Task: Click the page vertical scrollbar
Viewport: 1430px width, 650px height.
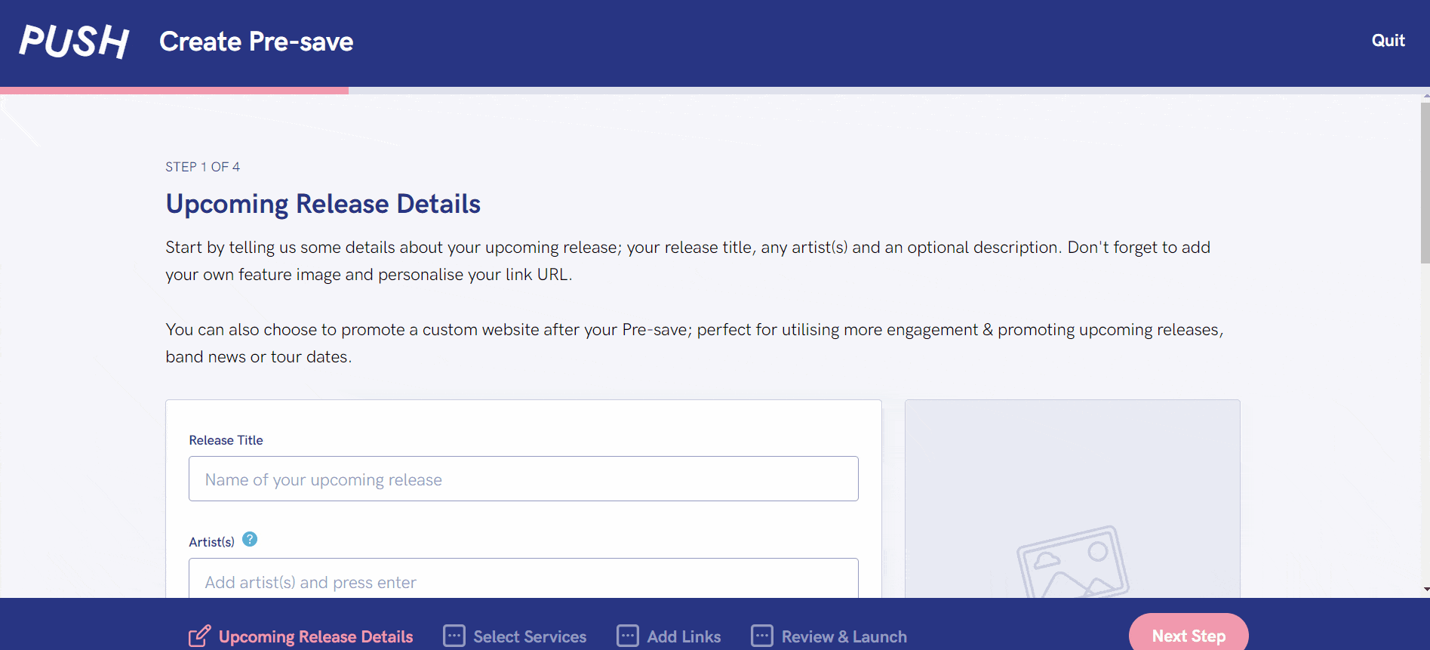Action: pos(1425,183)
